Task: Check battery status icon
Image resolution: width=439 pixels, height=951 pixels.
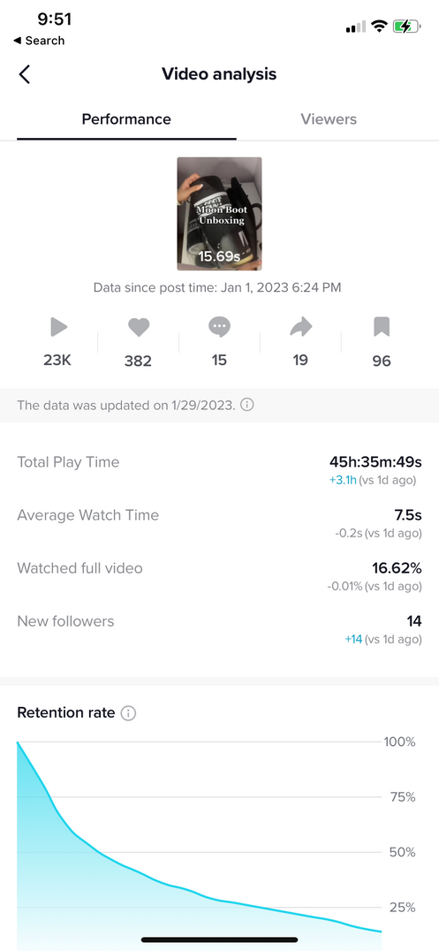Action: click(406, 27)
